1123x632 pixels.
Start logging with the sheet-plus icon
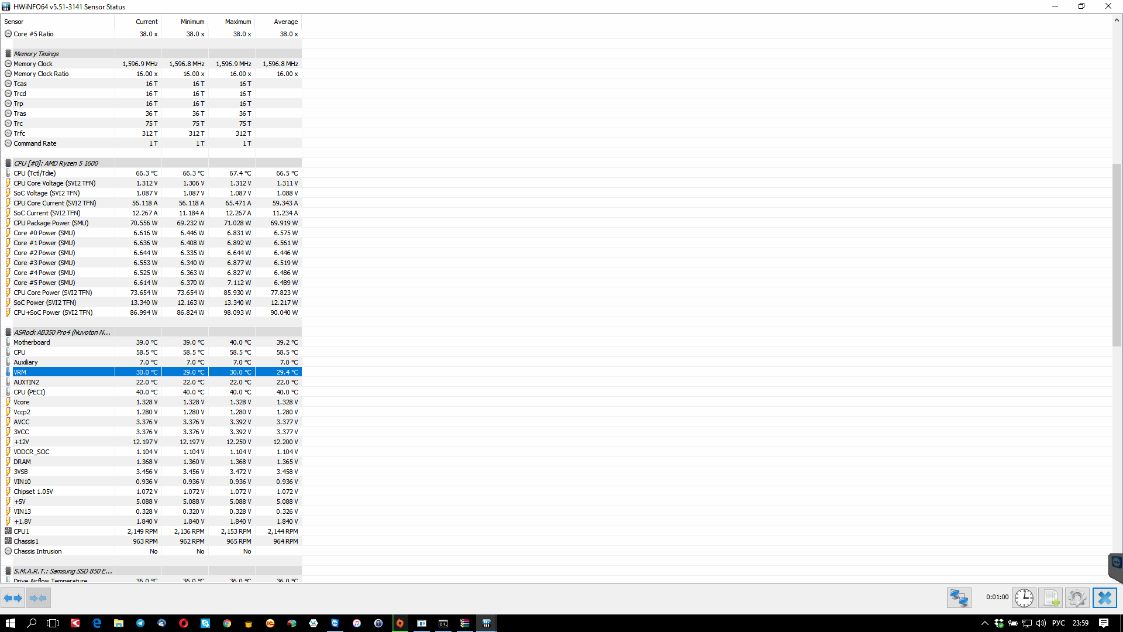click(x=1050, y=598)
